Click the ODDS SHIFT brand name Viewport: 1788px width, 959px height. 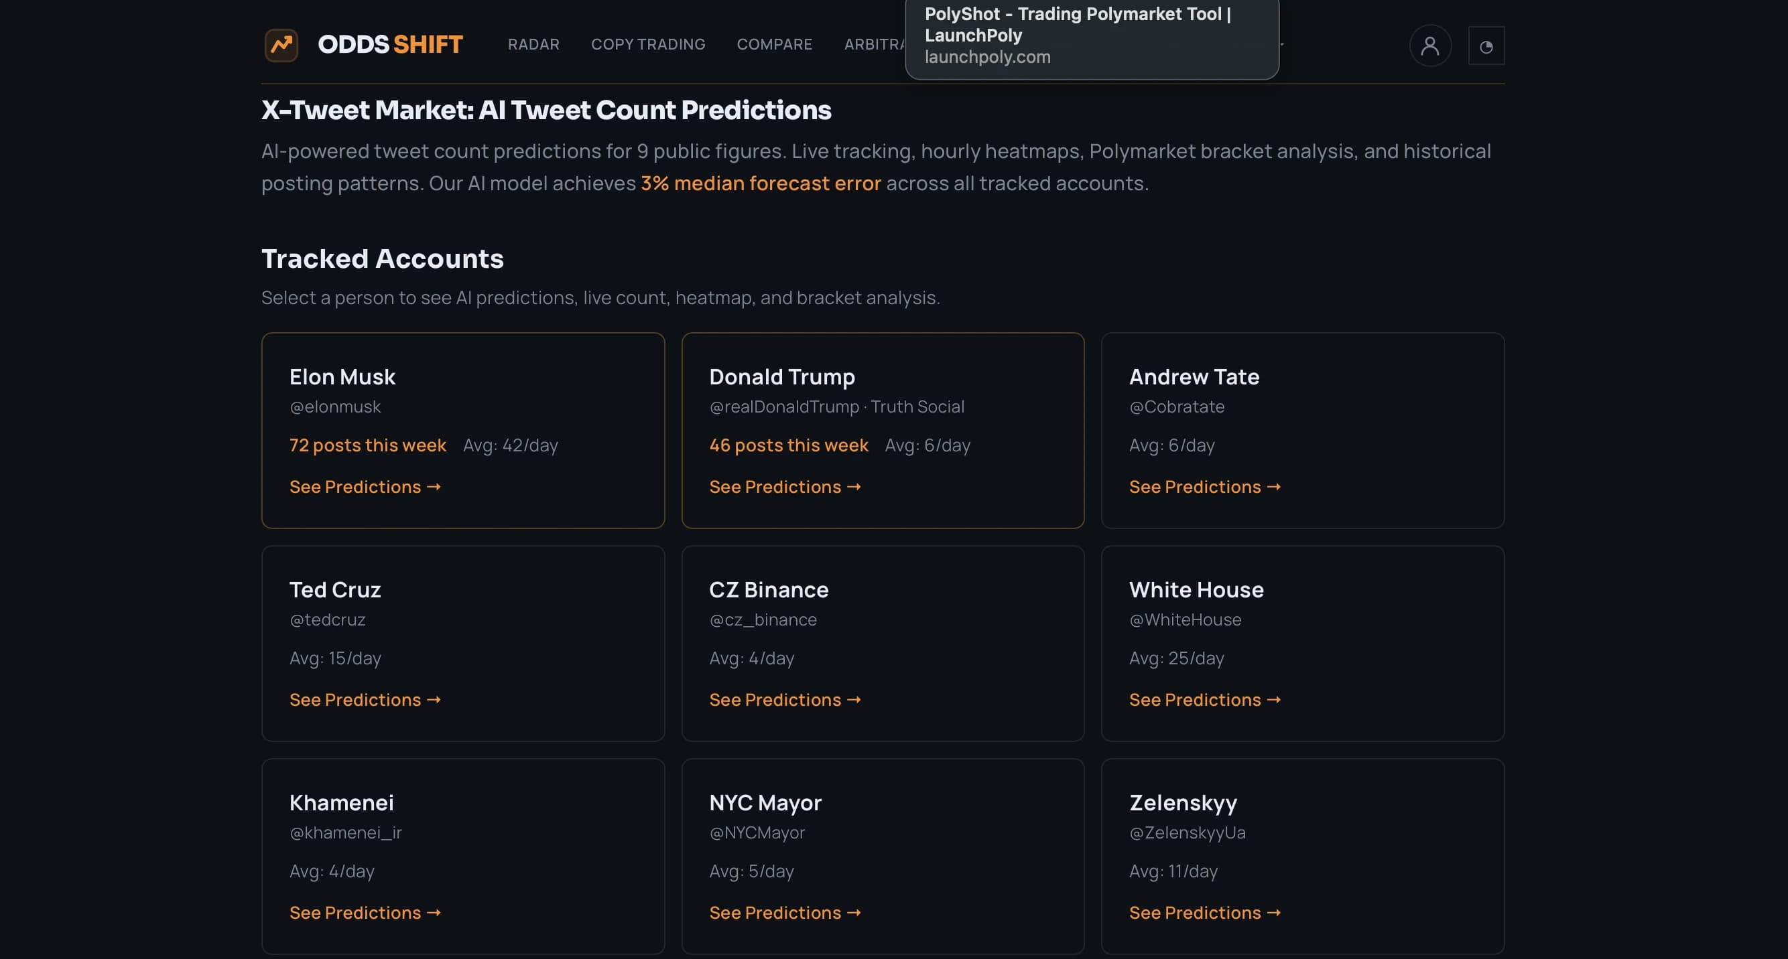(x=390, y=44)
